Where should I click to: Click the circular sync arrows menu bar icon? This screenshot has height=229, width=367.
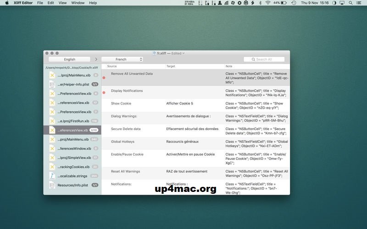tap(233, 3)
